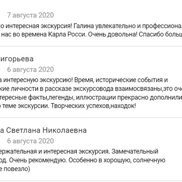
Task: Click the 6 августа 2020 date under Светлана Николаевна
Action: pyautogui.click(x=30, y=141)
